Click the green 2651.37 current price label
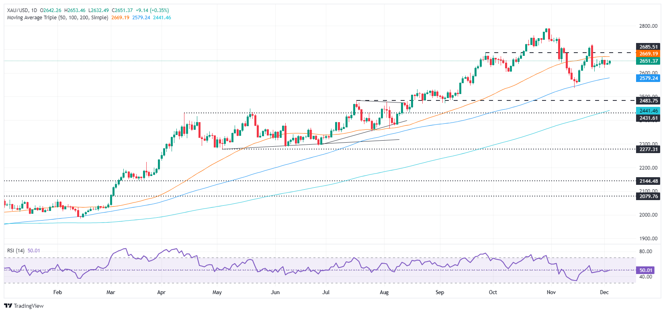 click(648, 61)
